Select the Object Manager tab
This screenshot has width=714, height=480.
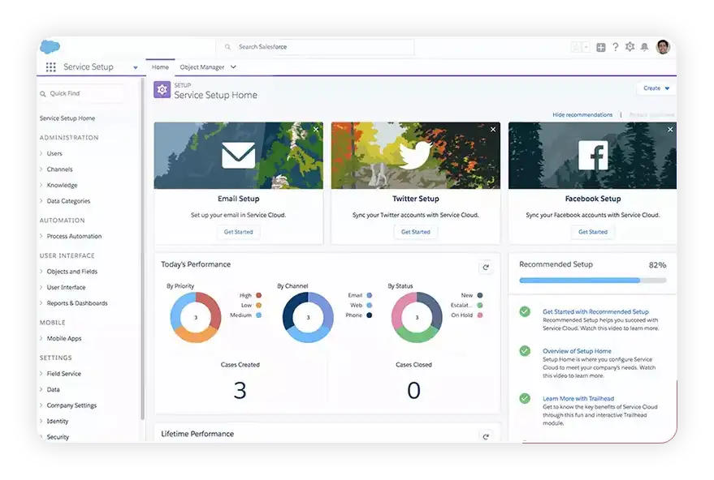coord(201,67)
